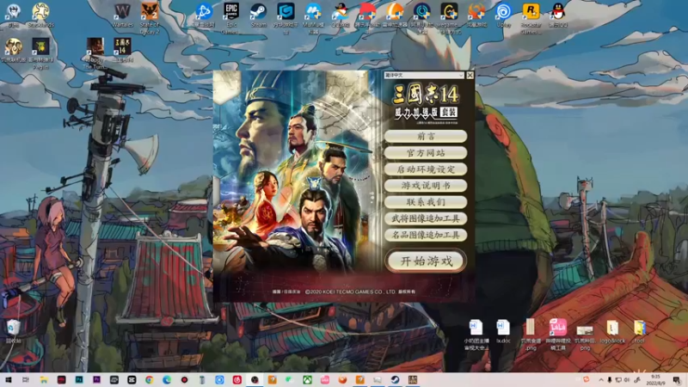This screenshot has width=688, height=387.
Task: Open Xbox app from taskbar
Action: [x=307, y=380]
